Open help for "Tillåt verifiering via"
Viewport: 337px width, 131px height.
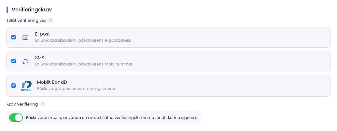pos(50,21)
